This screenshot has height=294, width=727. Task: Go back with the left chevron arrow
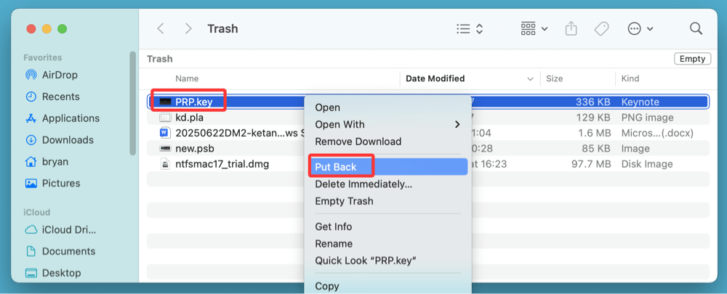pos(161,29)
